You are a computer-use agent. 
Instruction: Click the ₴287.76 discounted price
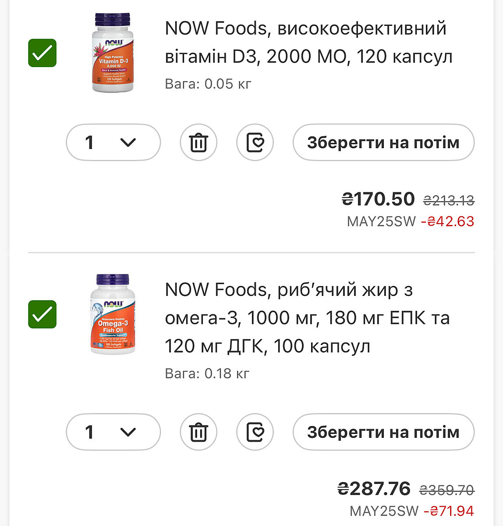(x=374, y=488)
